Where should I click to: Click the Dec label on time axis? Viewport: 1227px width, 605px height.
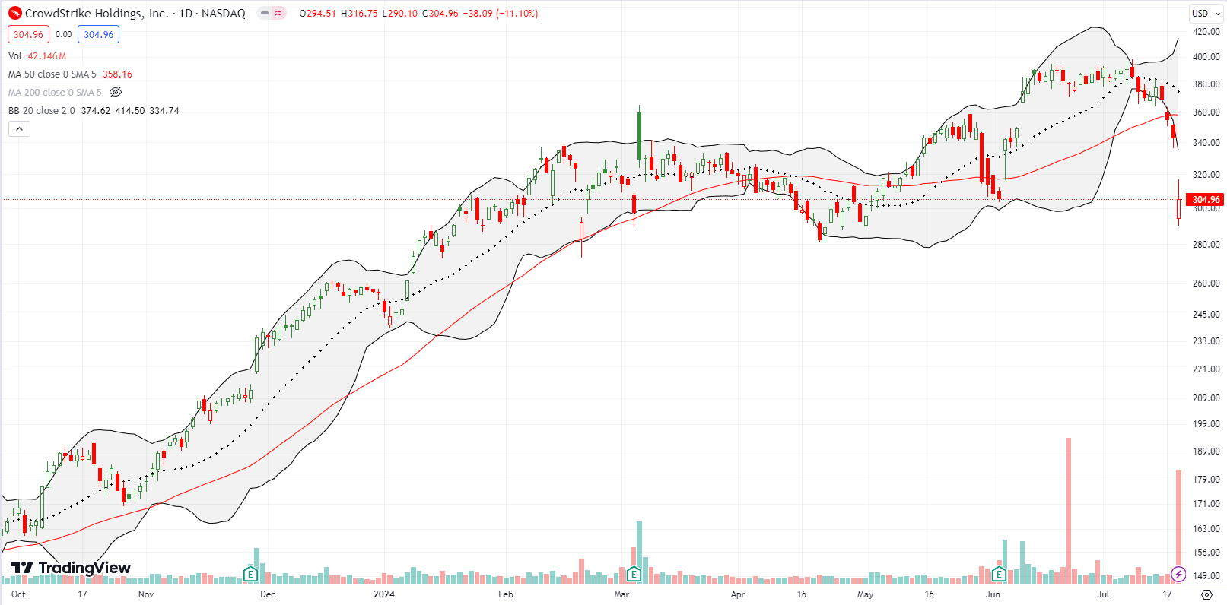268,594
